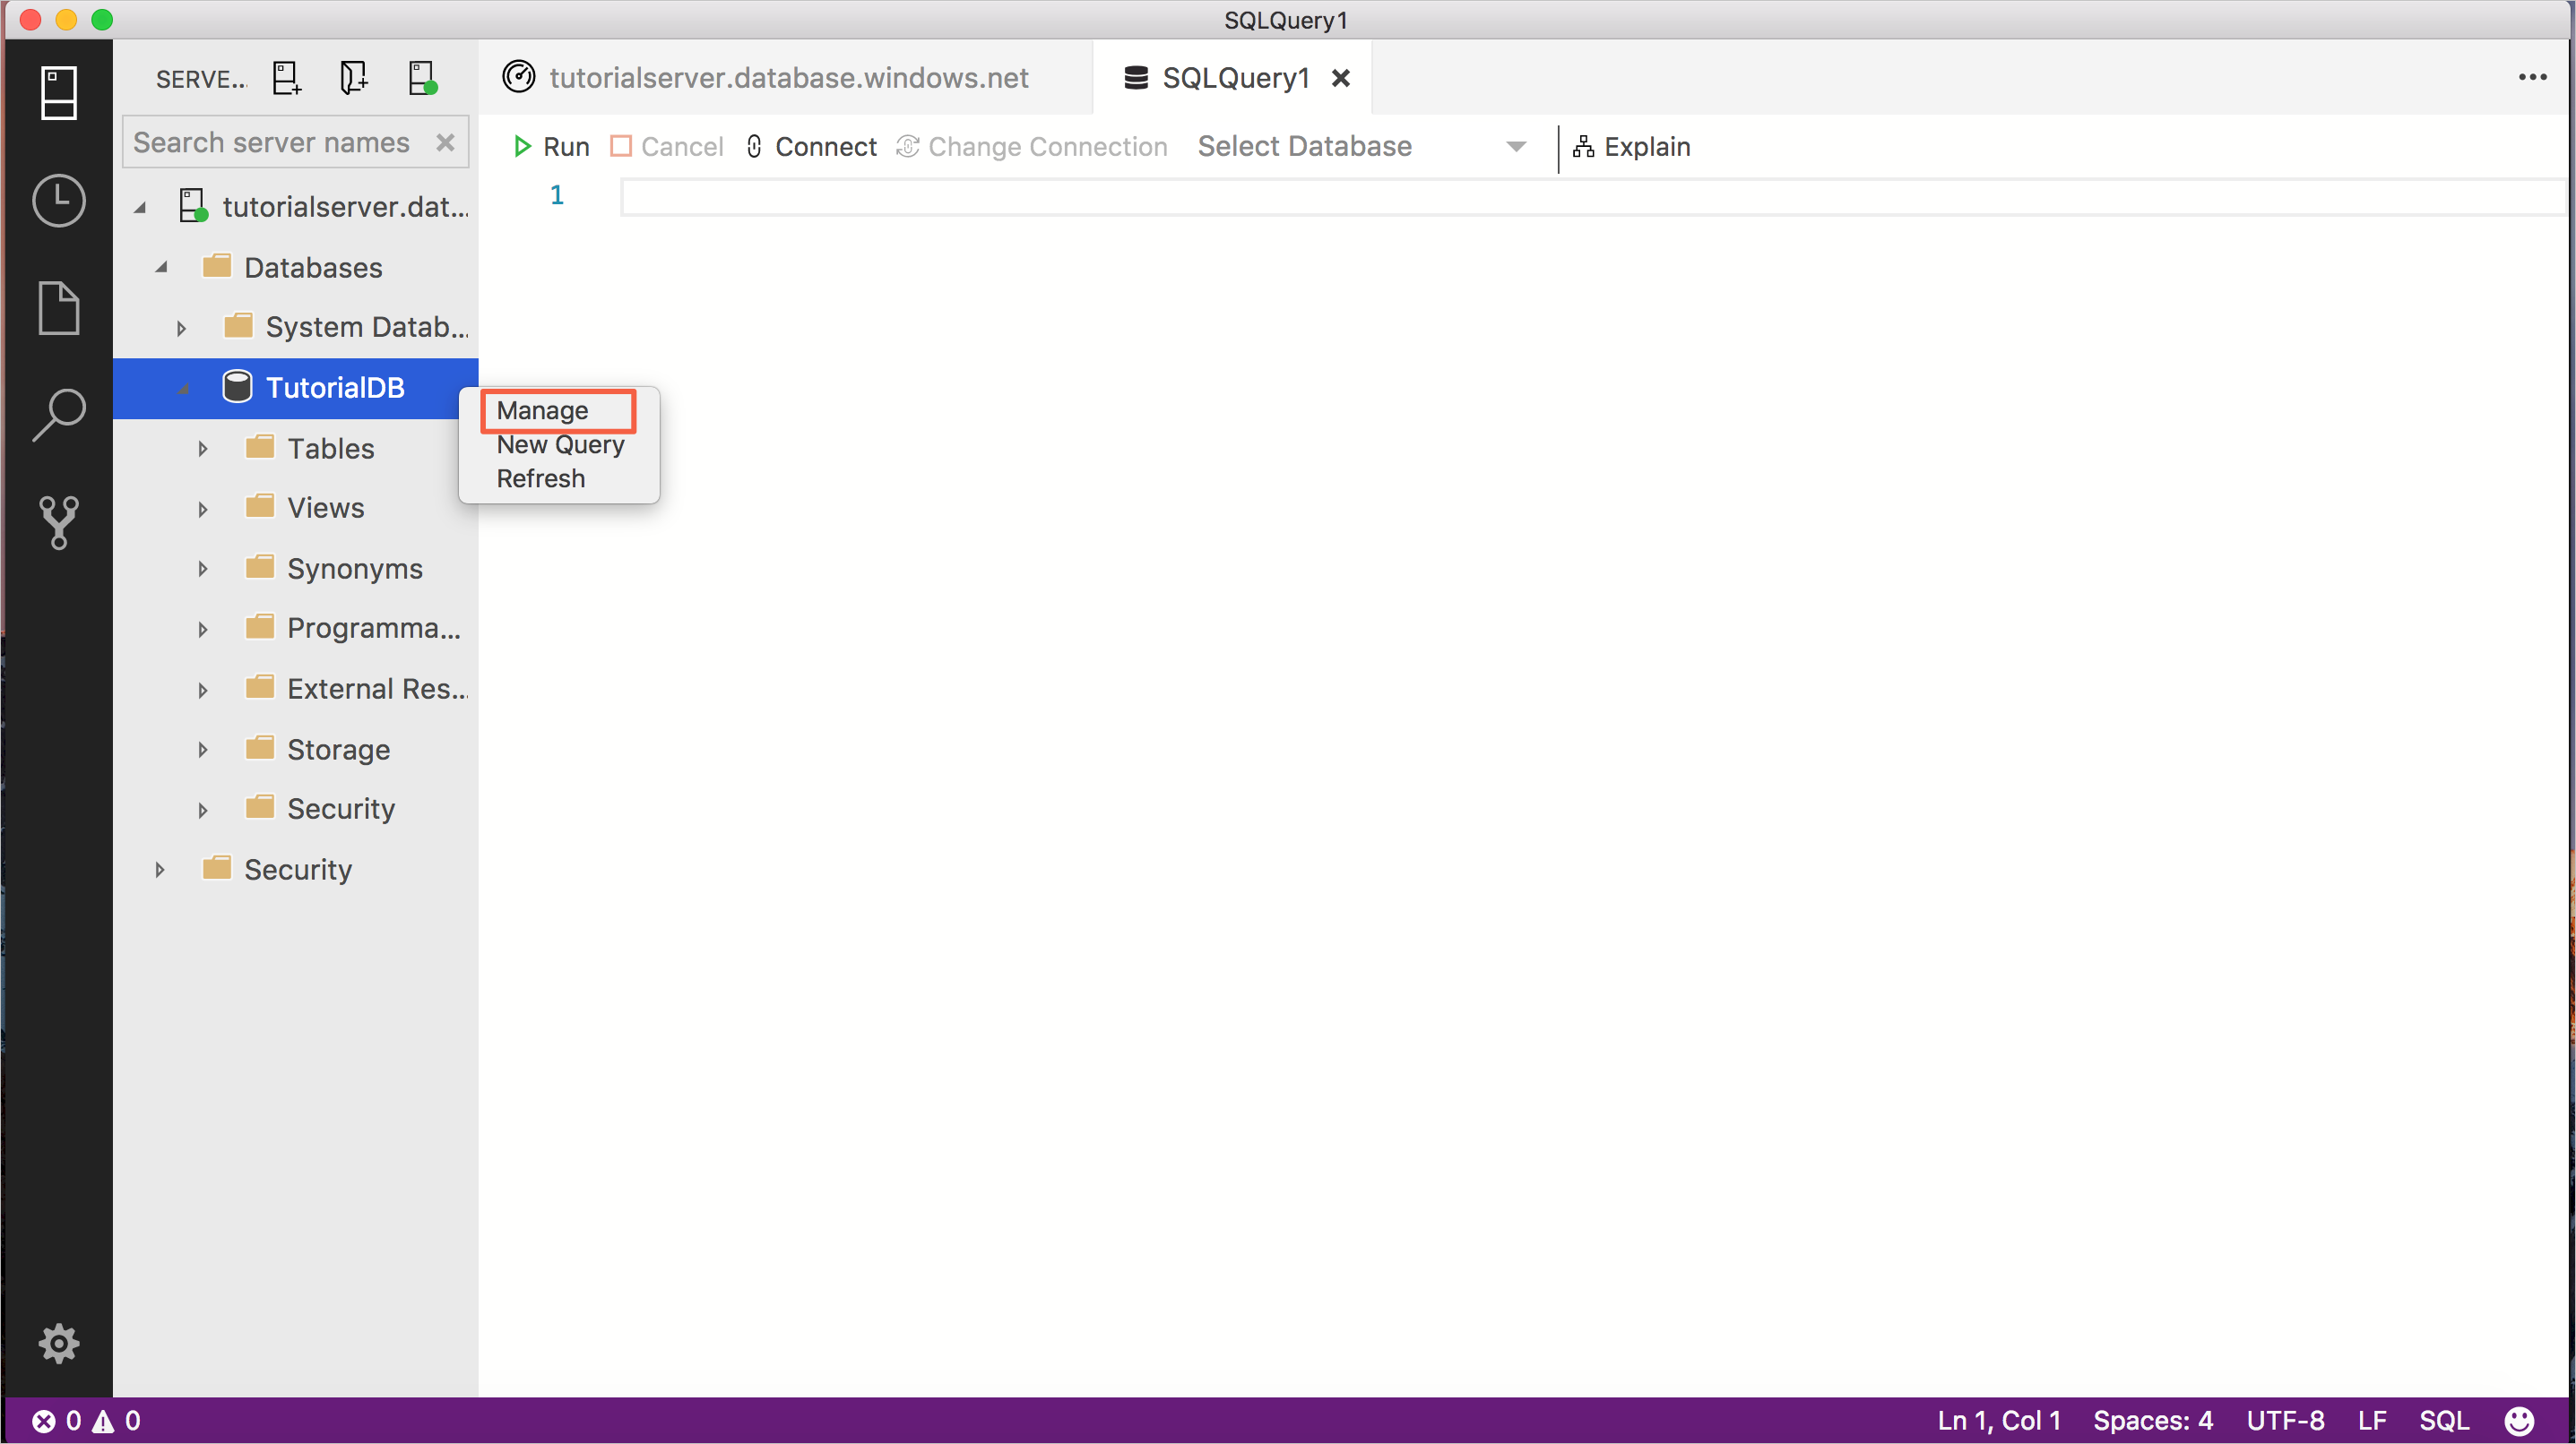2576x1444 pixels.
Task: Click the Run query button
Action: coord(550,147)
